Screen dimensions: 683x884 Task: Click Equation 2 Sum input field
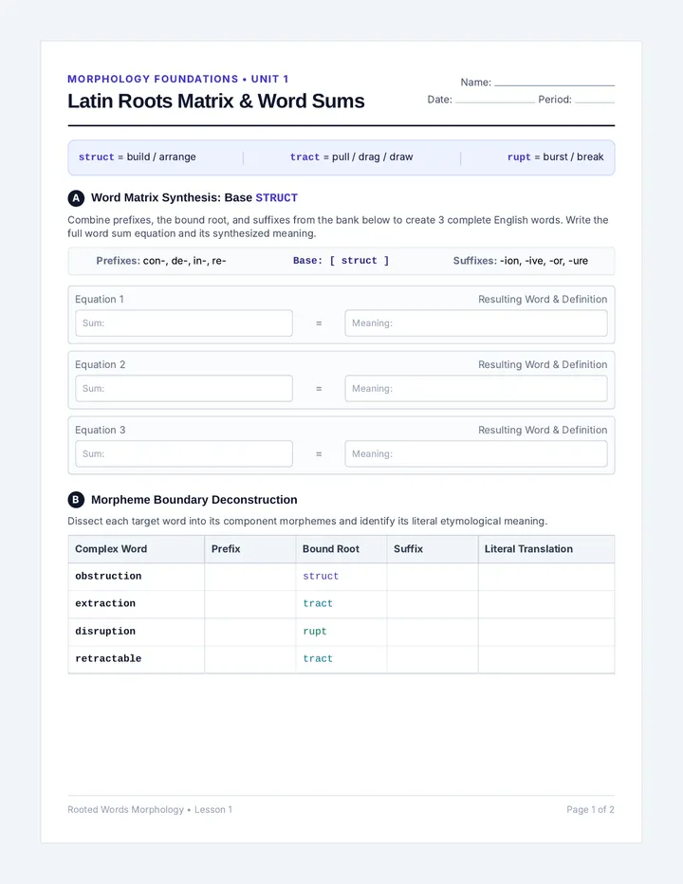click(184, 389)
